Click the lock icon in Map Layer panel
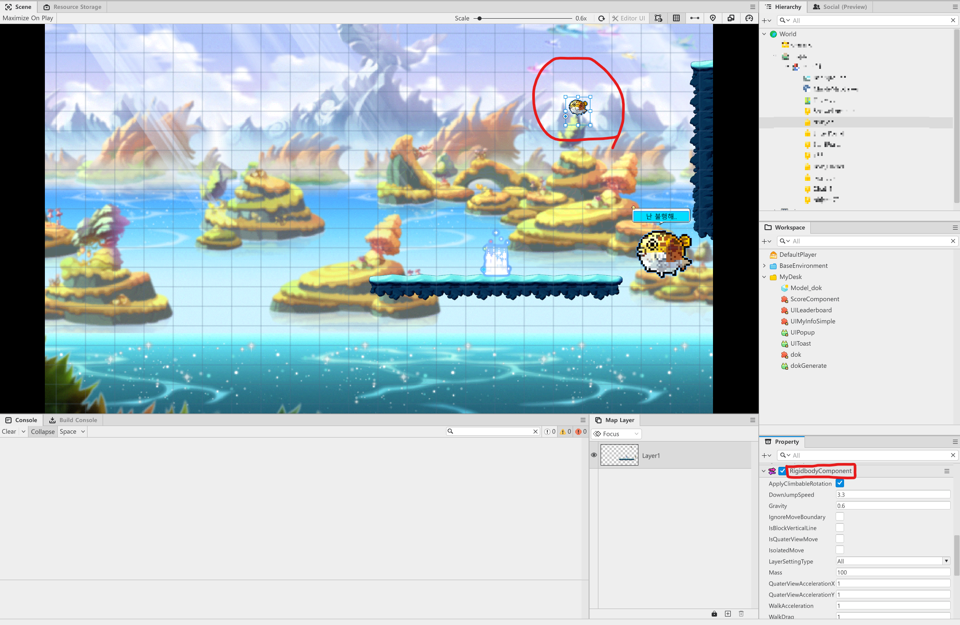The image size is (960, 625). 714,613
